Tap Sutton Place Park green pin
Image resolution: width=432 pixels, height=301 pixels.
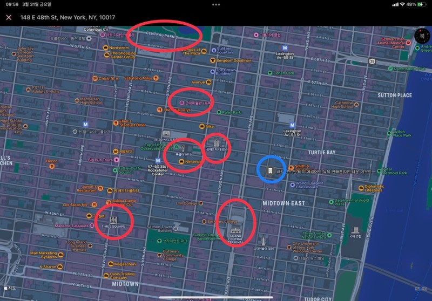pos(389,133)
